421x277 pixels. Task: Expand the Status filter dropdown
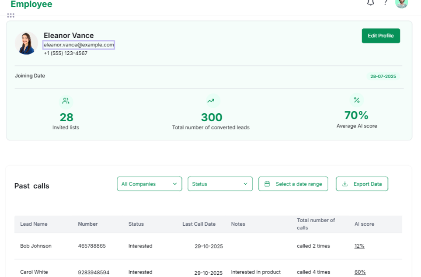[x=220, y=184]
